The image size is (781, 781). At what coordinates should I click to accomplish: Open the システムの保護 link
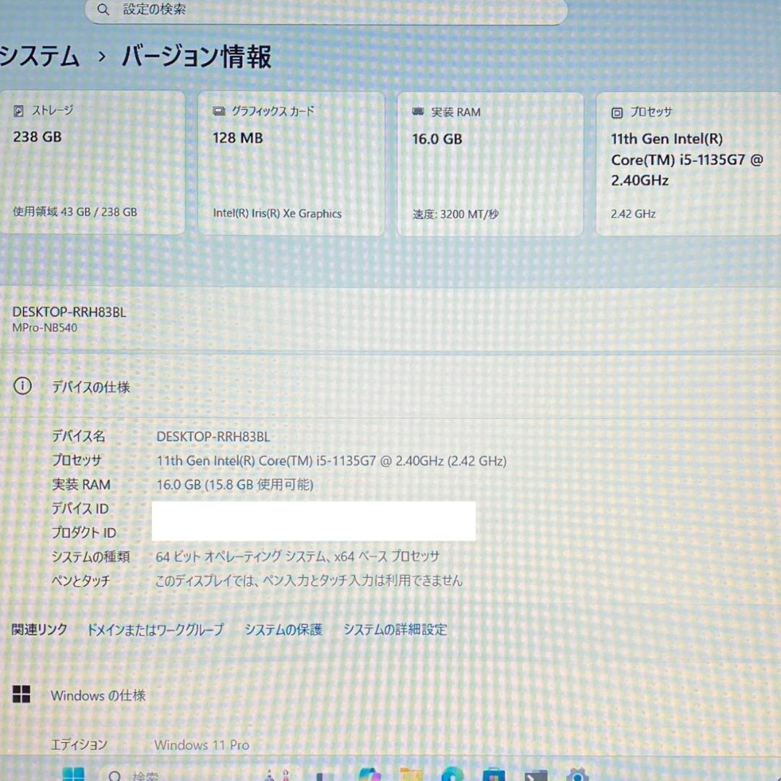click(x=283, y=630)
